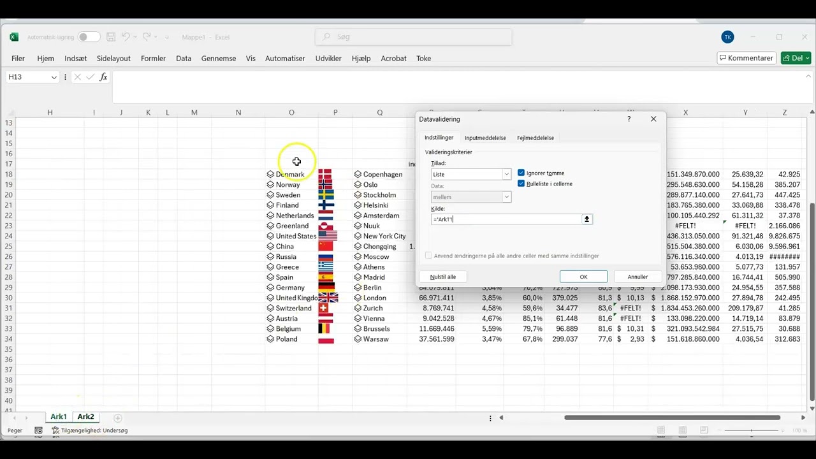Click the formula bar Cancel (X) icon
Image resolution: width=816 pixels, height=459 pixels.
point(77,77)
